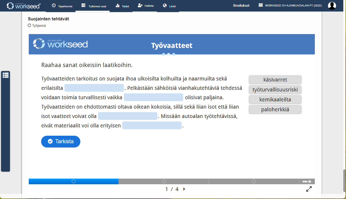Click the blank box after 'voivat olla'
The height and width of the screenshot is (199, 346).
click(x=128, y=116)
